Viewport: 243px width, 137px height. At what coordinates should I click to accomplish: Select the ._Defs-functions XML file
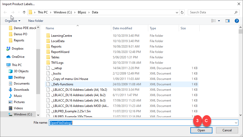tap(62, 84)
